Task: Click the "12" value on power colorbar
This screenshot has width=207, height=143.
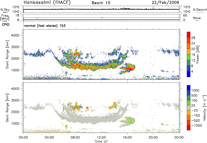Action: click(193, 60)
